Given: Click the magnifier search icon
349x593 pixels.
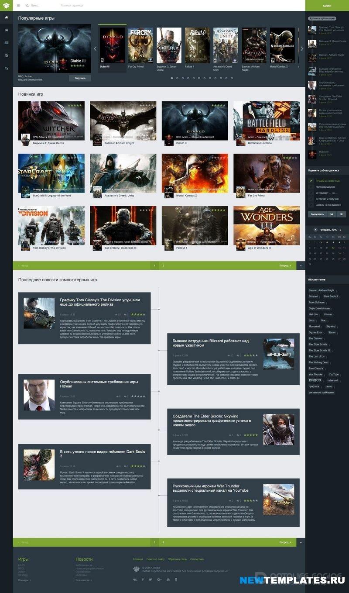Looking at the screenshot, I should (27, 6).
